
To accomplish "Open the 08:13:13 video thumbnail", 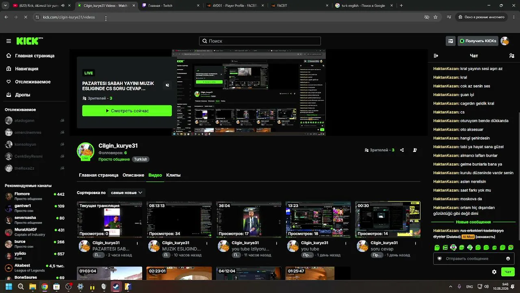I will [x=179, y=219].
